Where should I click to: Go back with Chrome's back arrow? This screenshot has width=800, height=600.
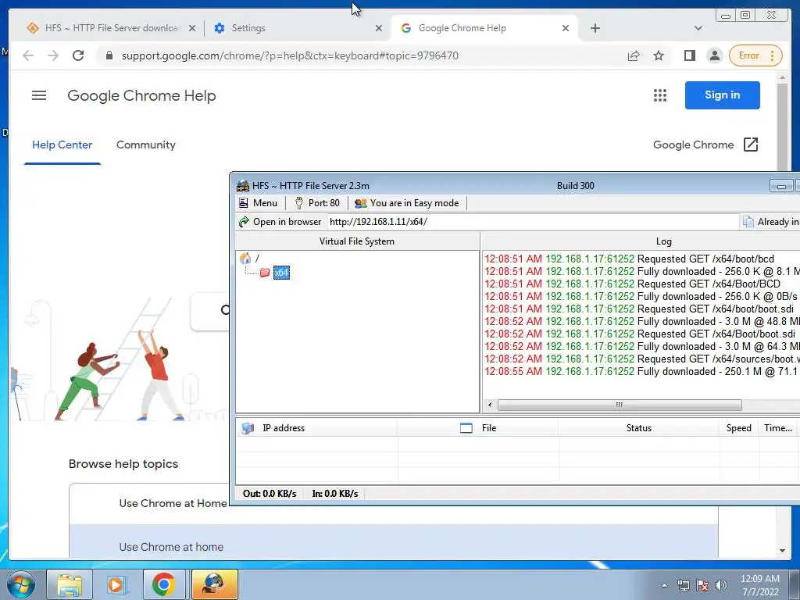coord(28,55)
